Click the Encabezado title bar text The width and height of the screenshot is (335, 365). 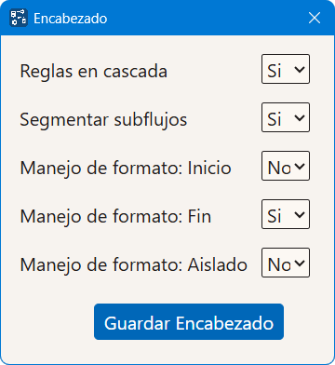point(71,19)
